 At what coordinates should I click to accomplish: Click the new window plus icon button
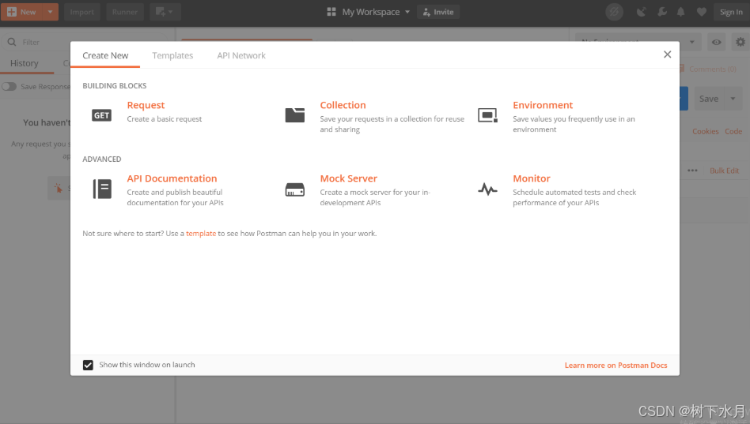coord(165,12)
